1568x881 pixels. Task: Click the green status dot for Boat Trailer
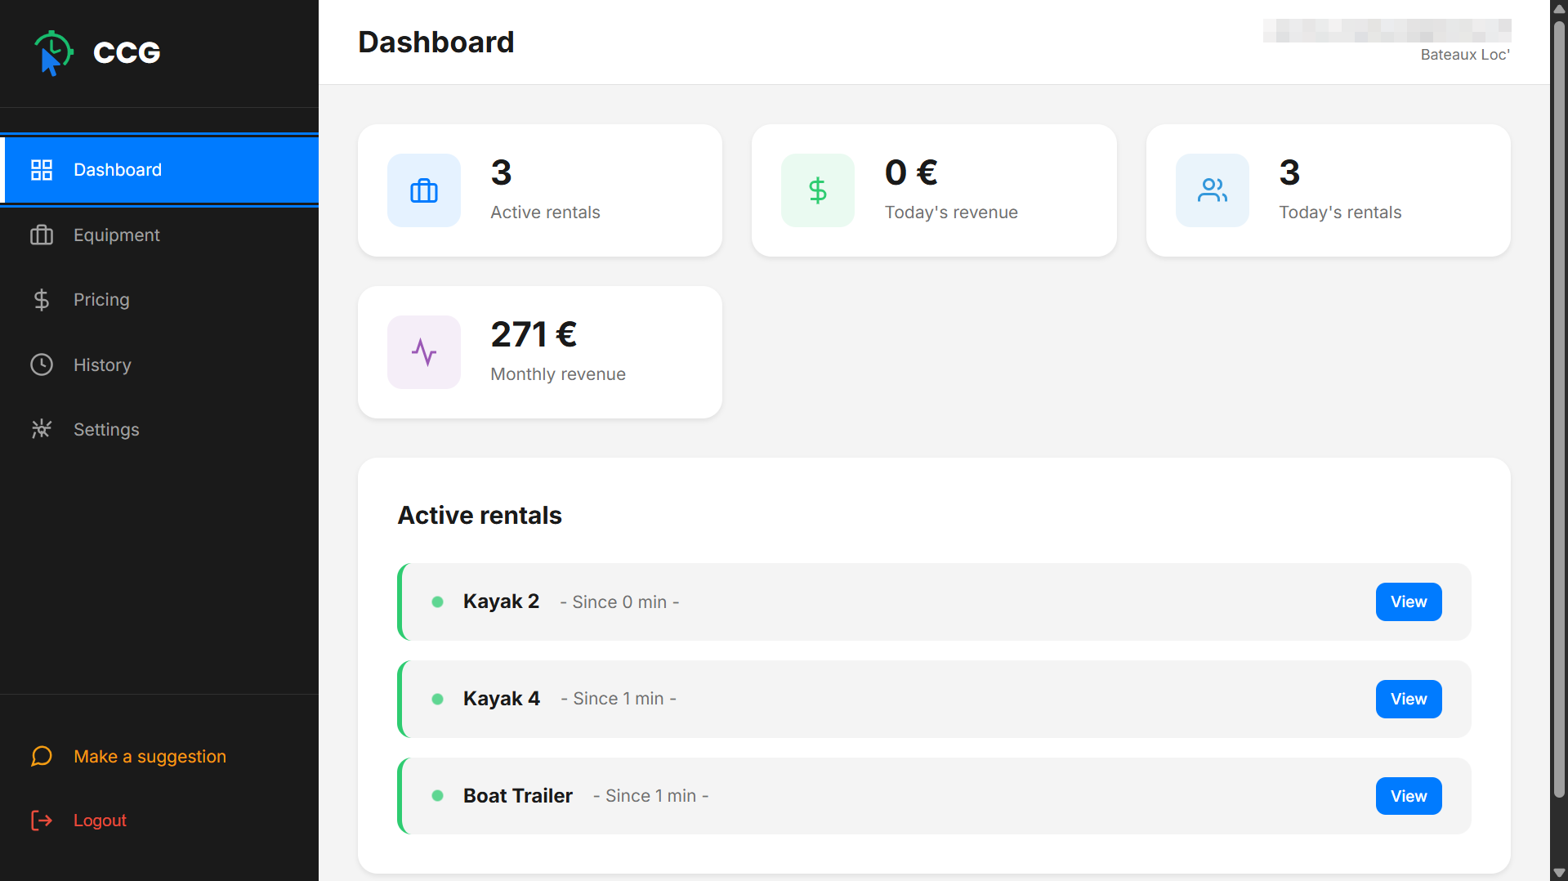click(x=438, y=796)
